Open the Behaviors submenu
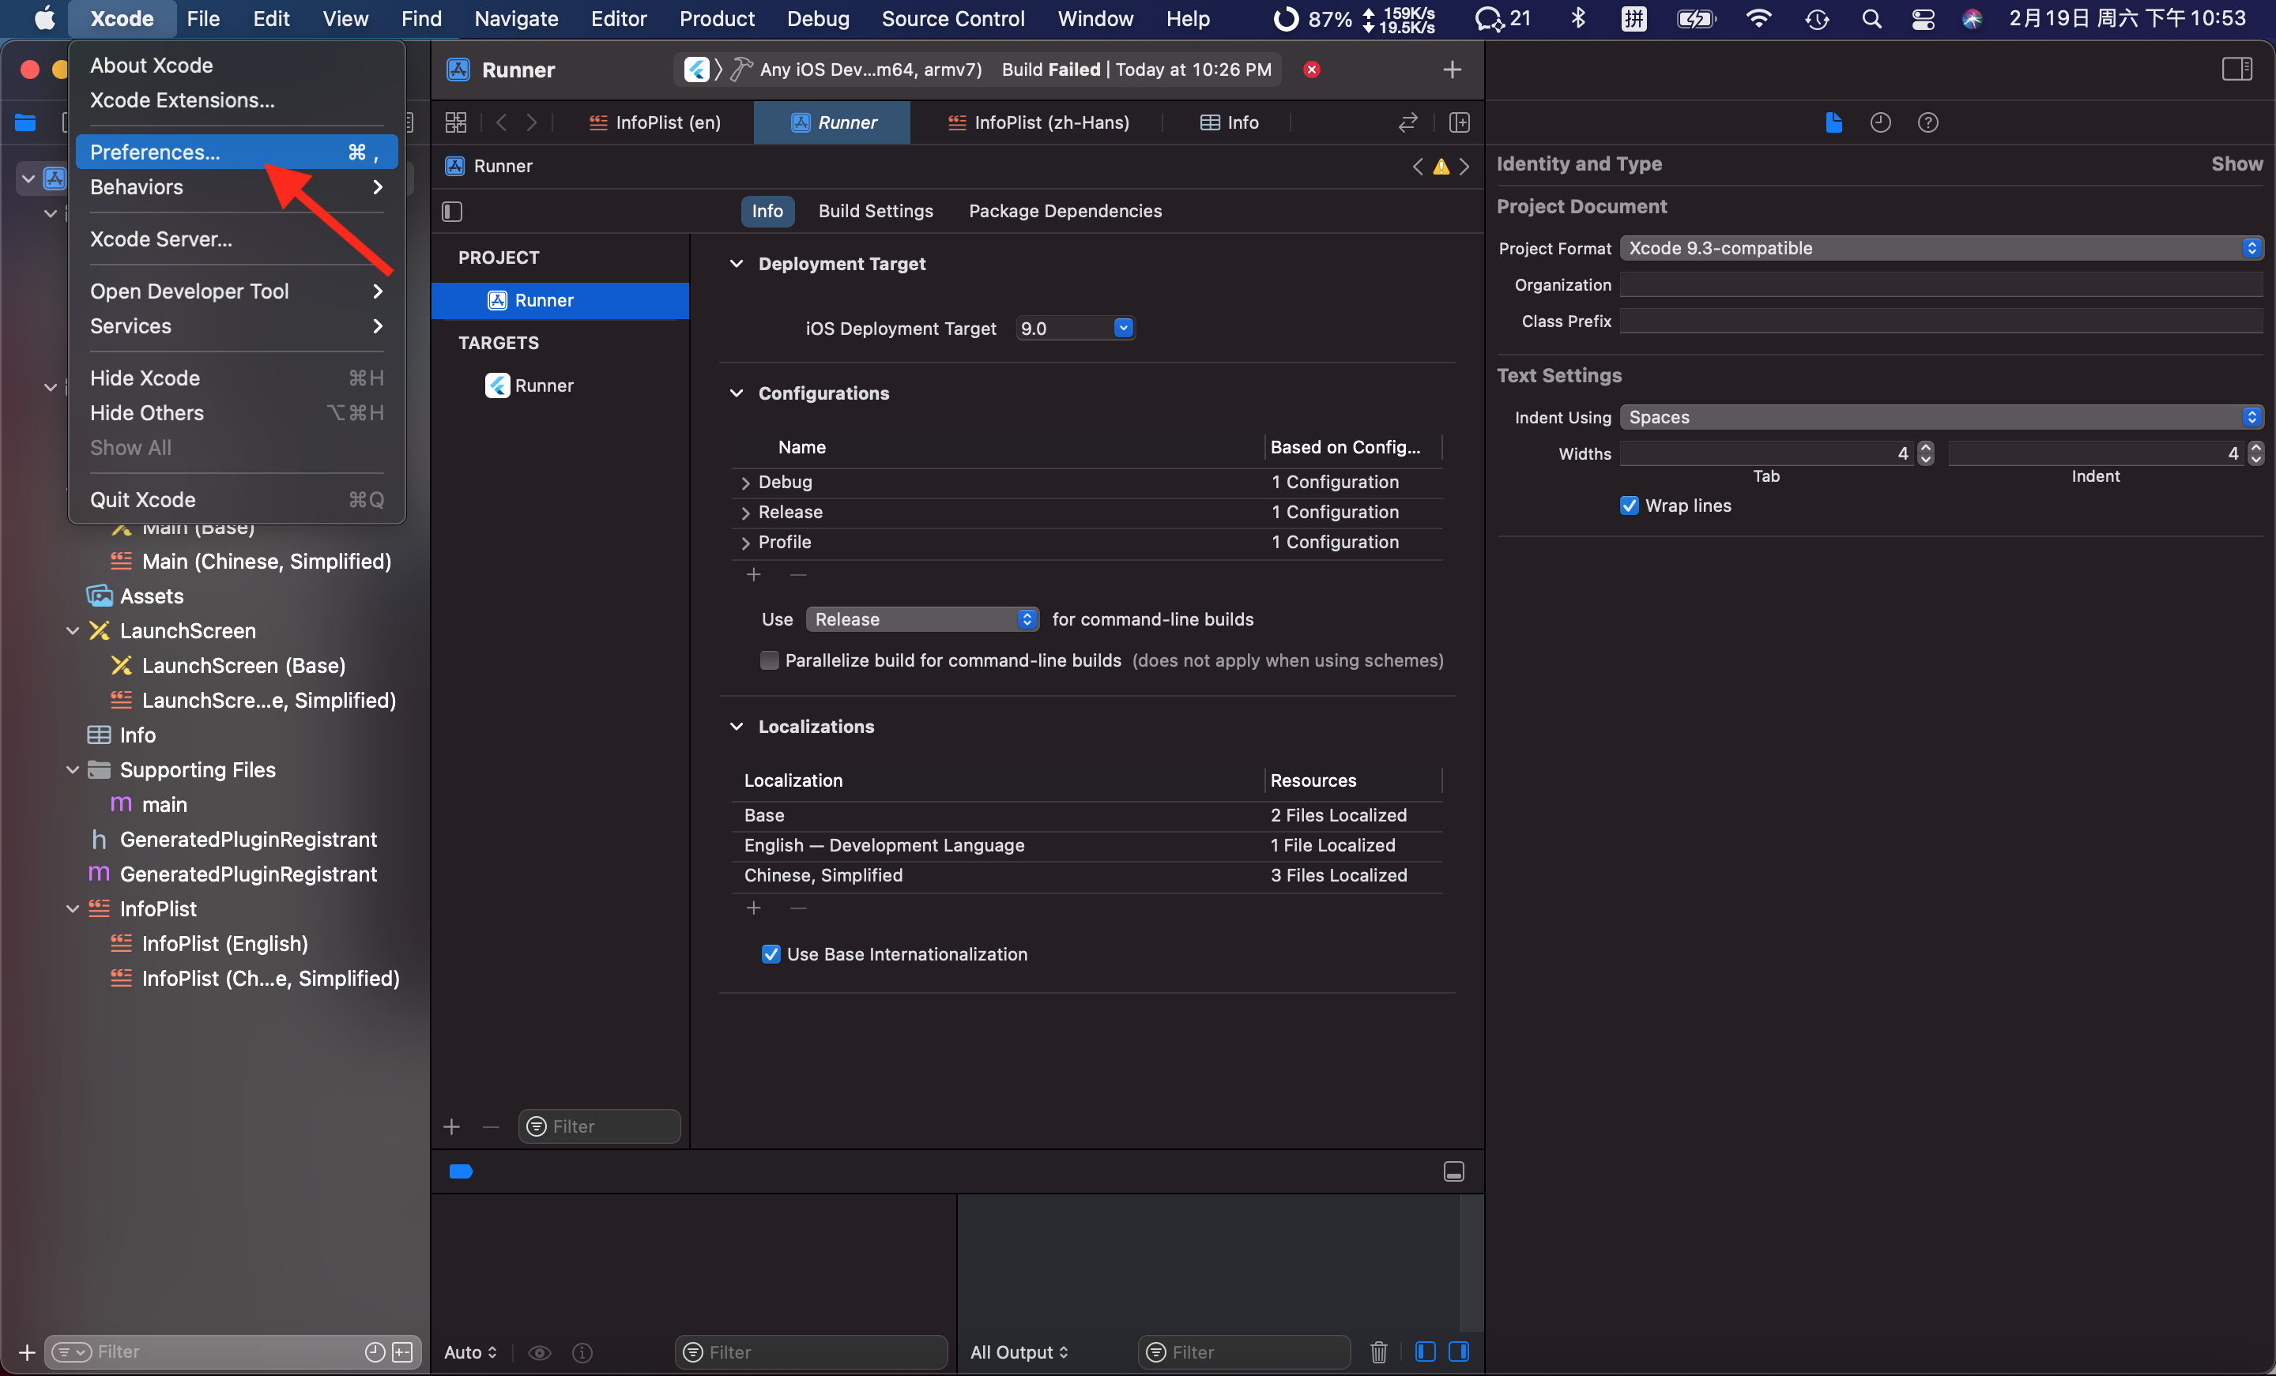 [236, 186]
